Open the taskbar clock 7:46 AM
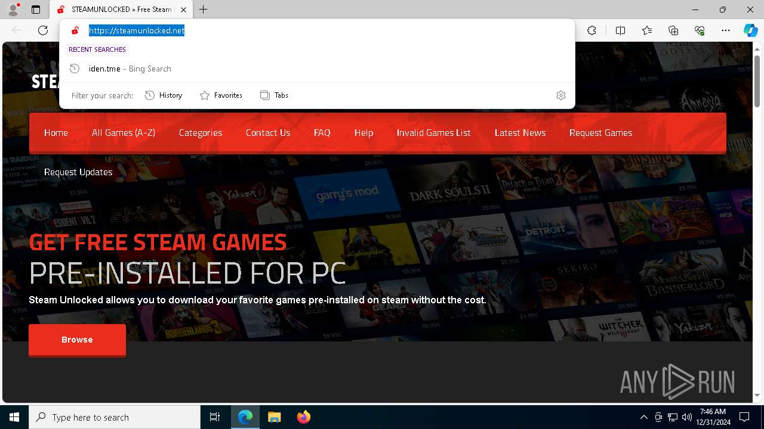Image resolution: width=764 pixels, height=429 pixels. tap(713, 417)
